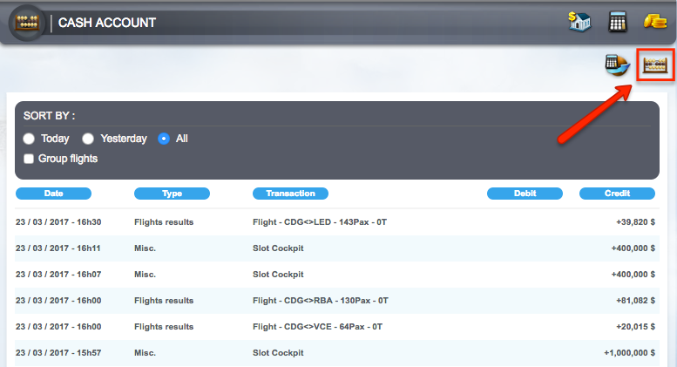Image resolution: width=677 pixels, height=367 pixels.
Task: Select the Today radio button
Action: click(29, 139)
